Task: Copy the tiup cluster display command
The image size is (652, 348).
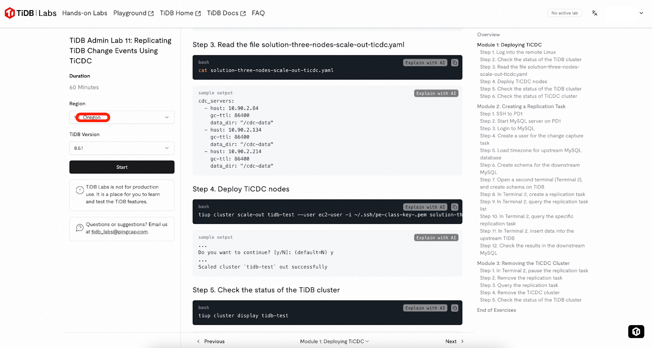Action: (x=455, y=308)
